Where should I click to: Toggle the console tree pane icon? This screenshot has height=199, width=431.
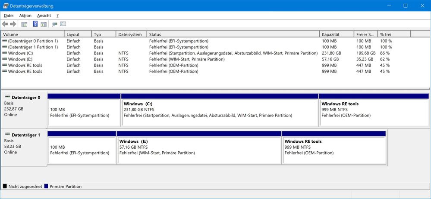[24, 24]
